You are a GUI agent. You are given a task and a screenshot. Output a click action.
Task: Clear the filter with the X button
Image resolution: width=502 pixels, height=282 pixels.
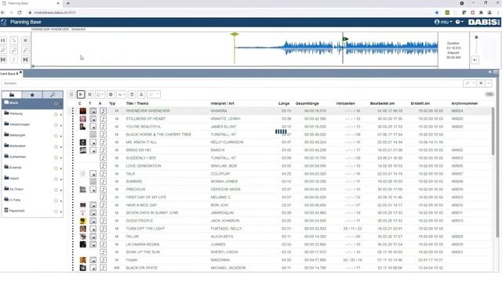tap(481, 84)
